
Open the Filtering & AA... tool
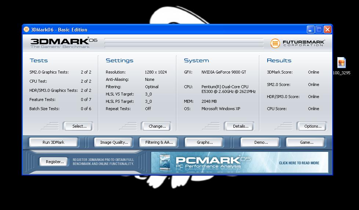[158, 142]
